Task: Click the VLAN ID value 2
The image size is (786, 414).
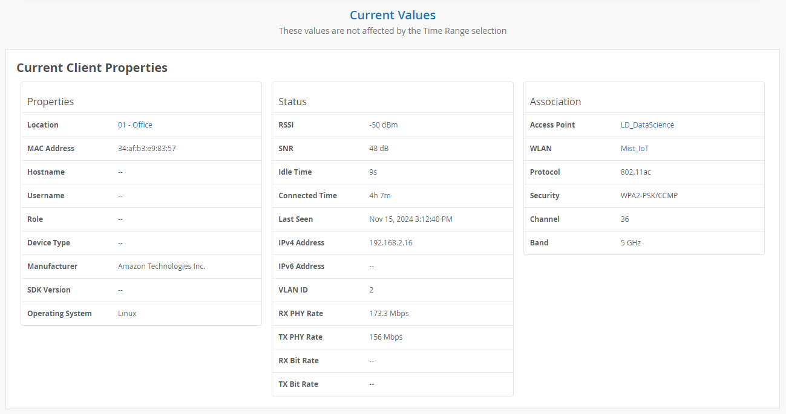Action: click(372, 290)
